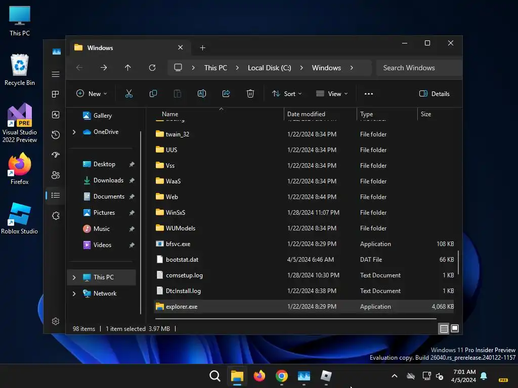Viewport: 518px width, 388px height.
Task: Click the performance graph icon in background sidebar
Action: 56,115
